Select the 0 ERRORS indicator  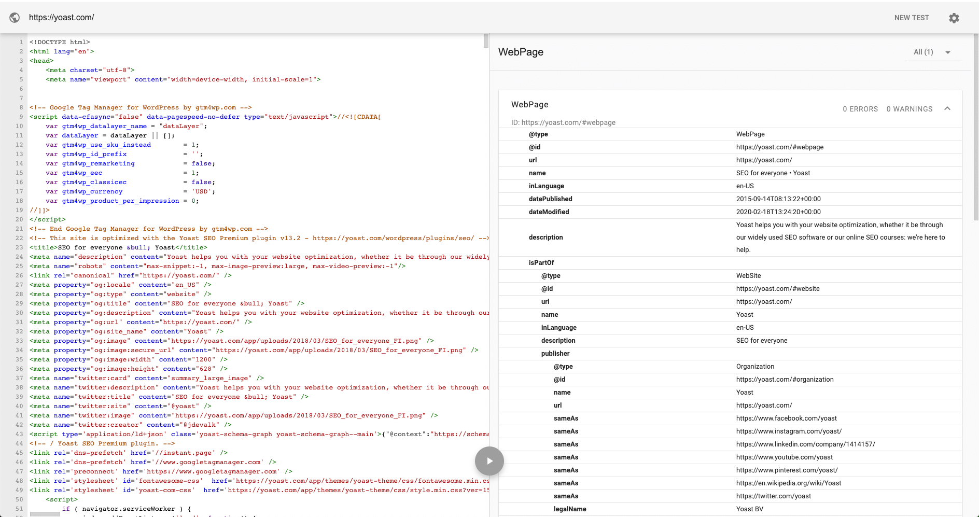point(860,109)
